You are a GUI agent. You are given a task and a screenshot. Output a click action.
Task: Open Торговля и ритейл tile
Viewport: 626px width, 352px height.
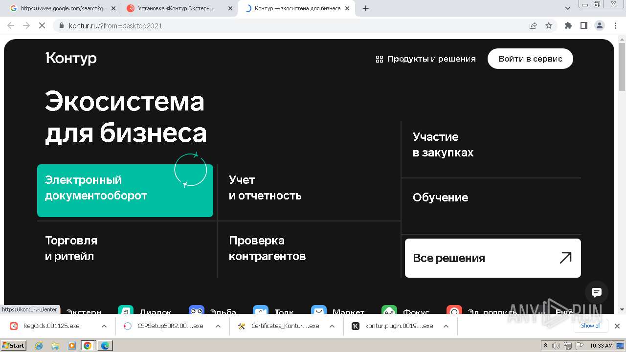126,249
